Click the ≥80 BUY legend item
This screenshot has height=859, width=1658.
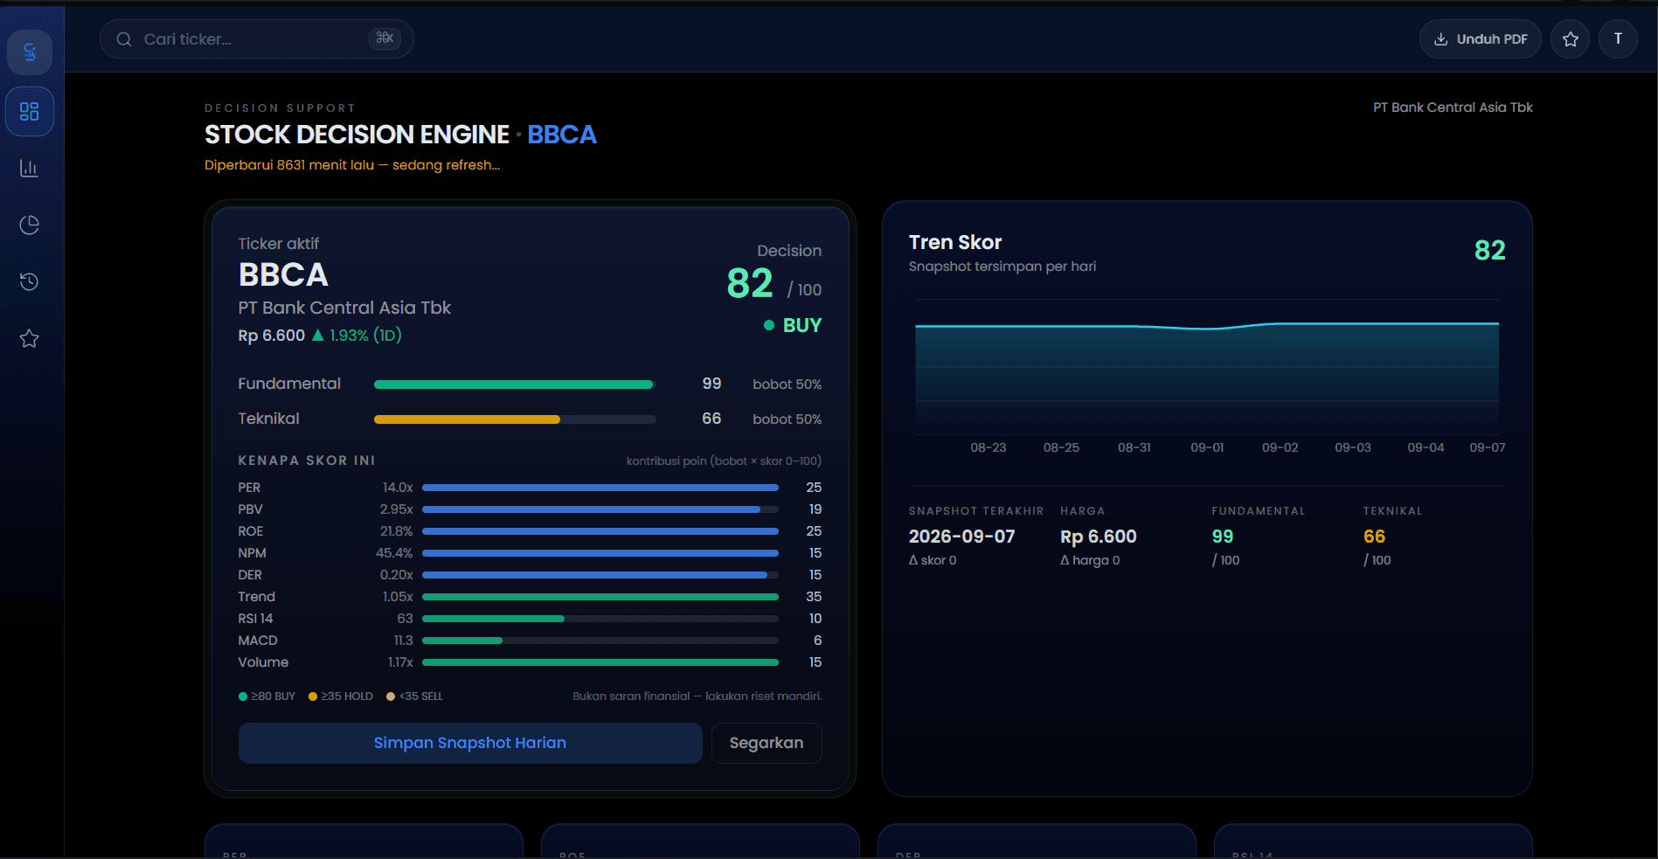pyautogui.click(x=267, y=696)
